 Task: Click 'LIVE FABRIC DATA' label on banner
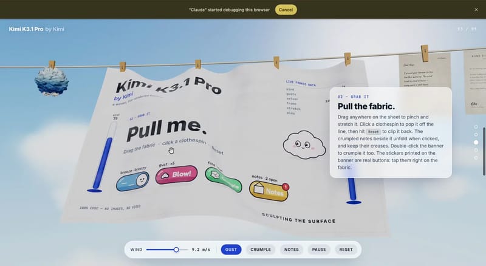pos(301,83)
